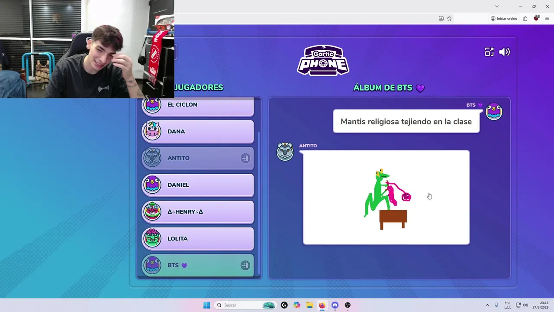Select player BTS in the list
This screenshot has height=312, width=554.
tap(198, 266)
